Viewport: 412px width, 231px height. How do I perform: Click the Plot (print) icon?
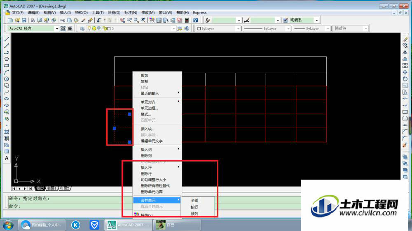coord(33,20)
